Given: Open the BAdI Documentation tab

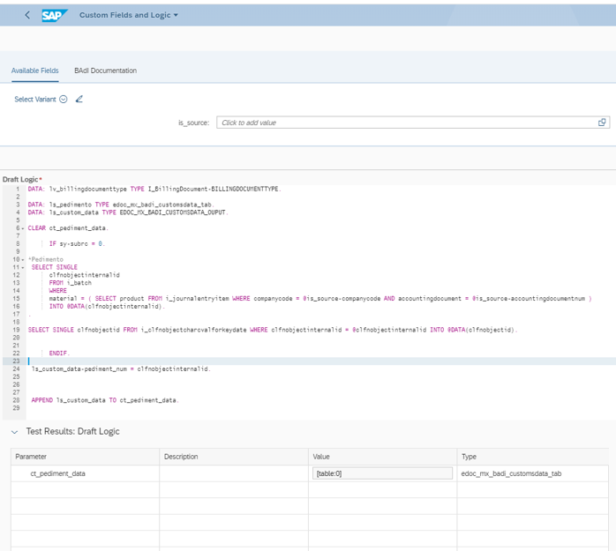Looking at the screenshot, I should pyautogui.click(x=105, y=71).
